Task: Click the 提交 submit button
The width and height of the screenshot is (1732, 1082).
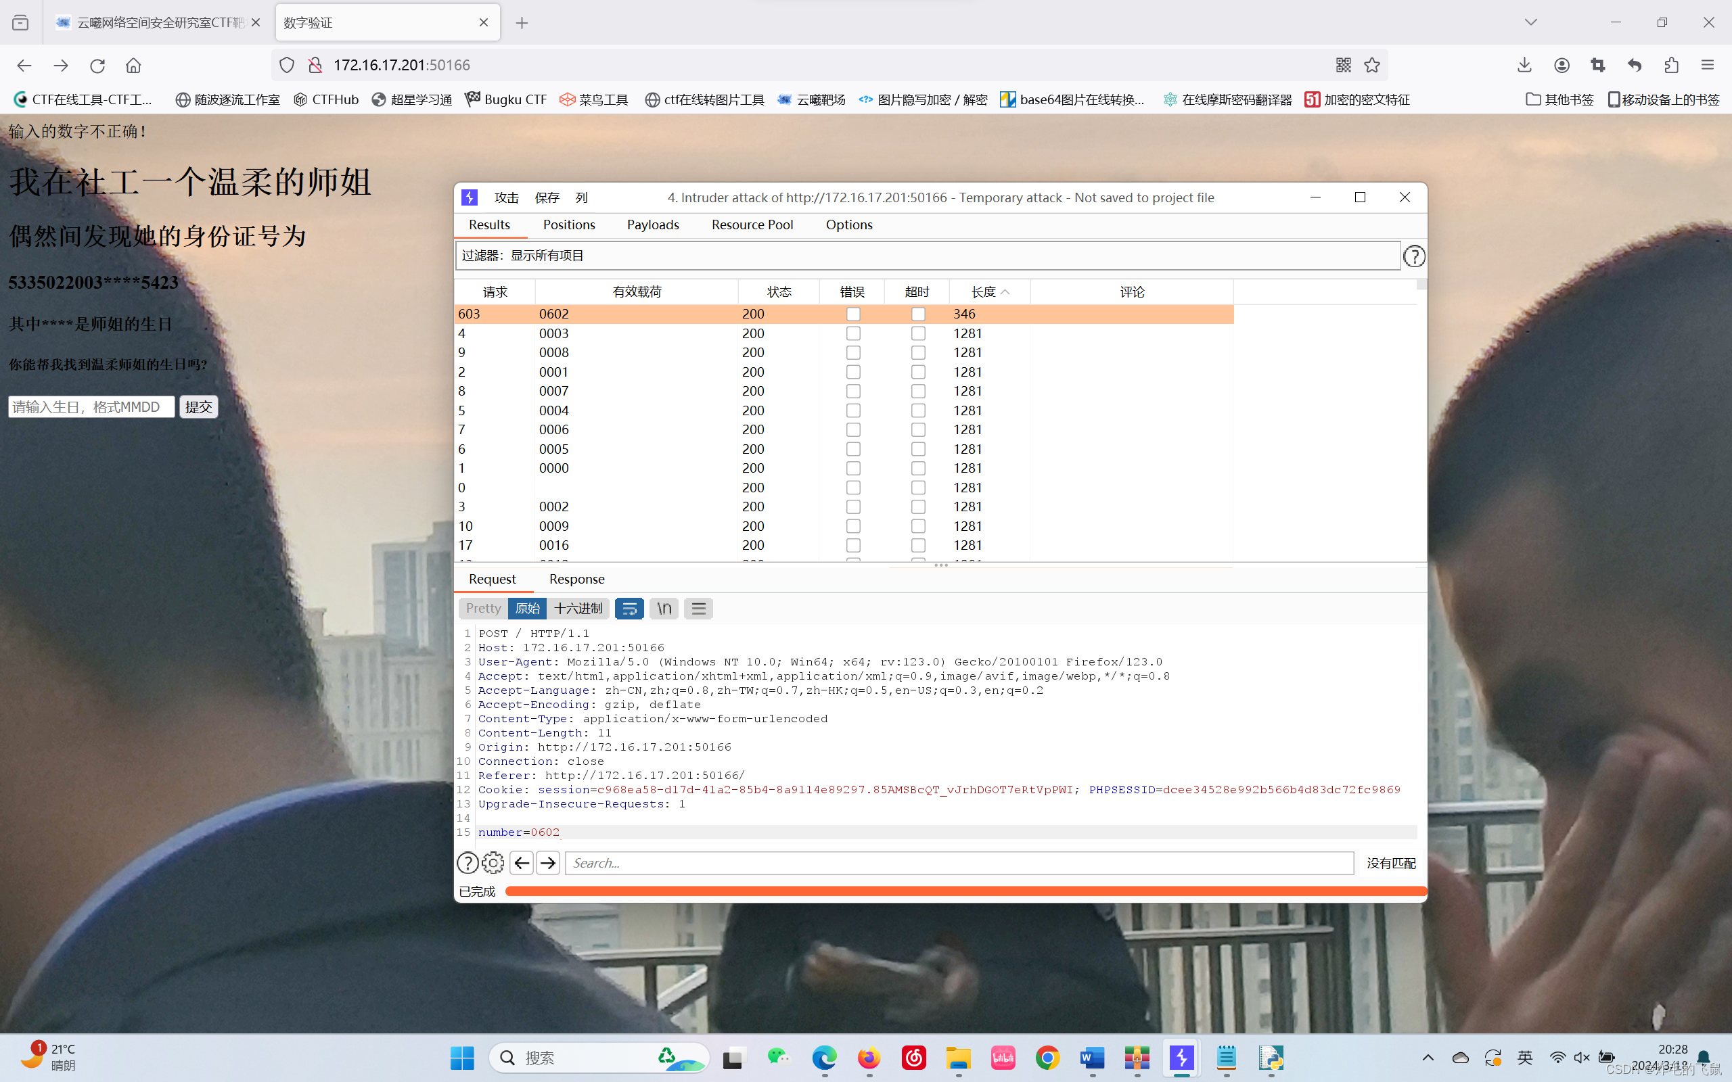Action: click(198, 407)
